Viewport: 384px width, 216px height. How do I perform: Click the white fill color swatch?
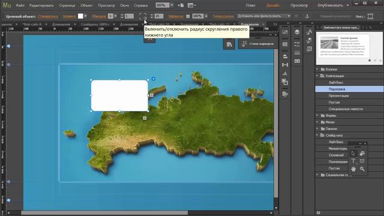pos(80,16)
